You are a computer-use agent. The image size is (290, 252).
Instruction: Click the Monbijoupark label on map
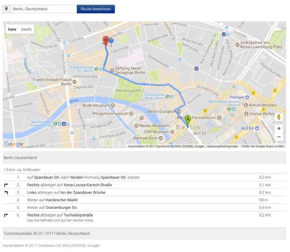click(128, 90)
